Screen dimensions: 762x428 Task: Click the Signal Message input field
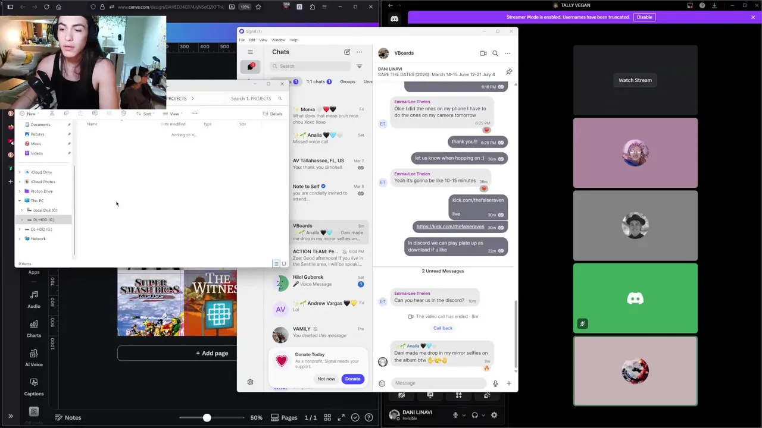click(438, 383)
